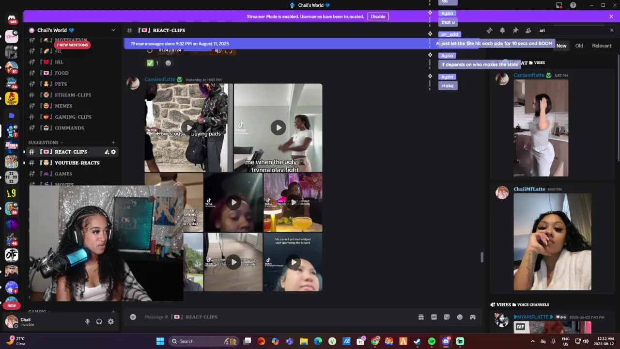
Task: Open Discord home direct messages icon
Action: point(12,19)
